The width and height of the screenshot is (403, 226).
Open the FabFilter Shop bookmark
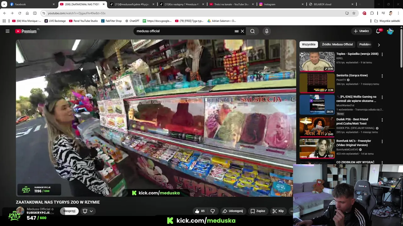tap(111, 21)
